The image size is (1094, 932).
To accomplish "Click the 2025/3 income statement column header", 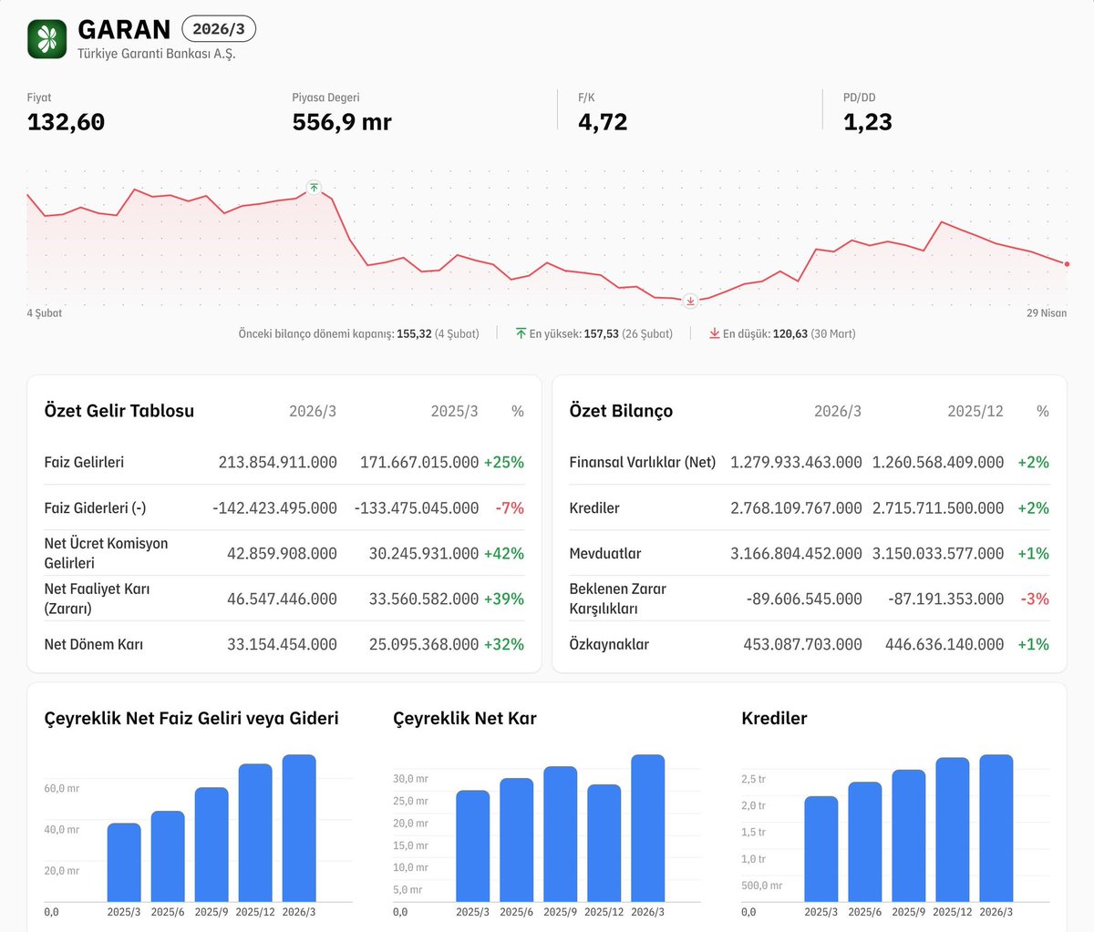I will (454, 411).
